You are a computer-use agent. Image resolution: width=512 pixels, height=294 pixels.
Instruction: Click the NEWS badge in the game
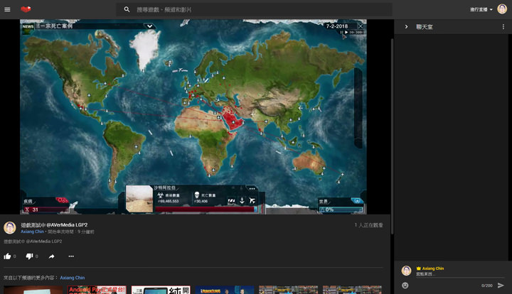tap(28, 27)
